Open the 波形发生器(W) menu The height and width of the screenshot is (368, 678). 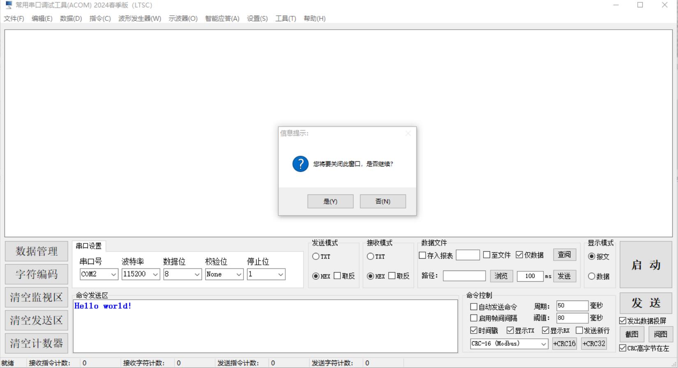(139, 19)
